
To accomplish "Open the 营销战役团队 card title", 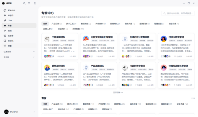I will point(59,66).
